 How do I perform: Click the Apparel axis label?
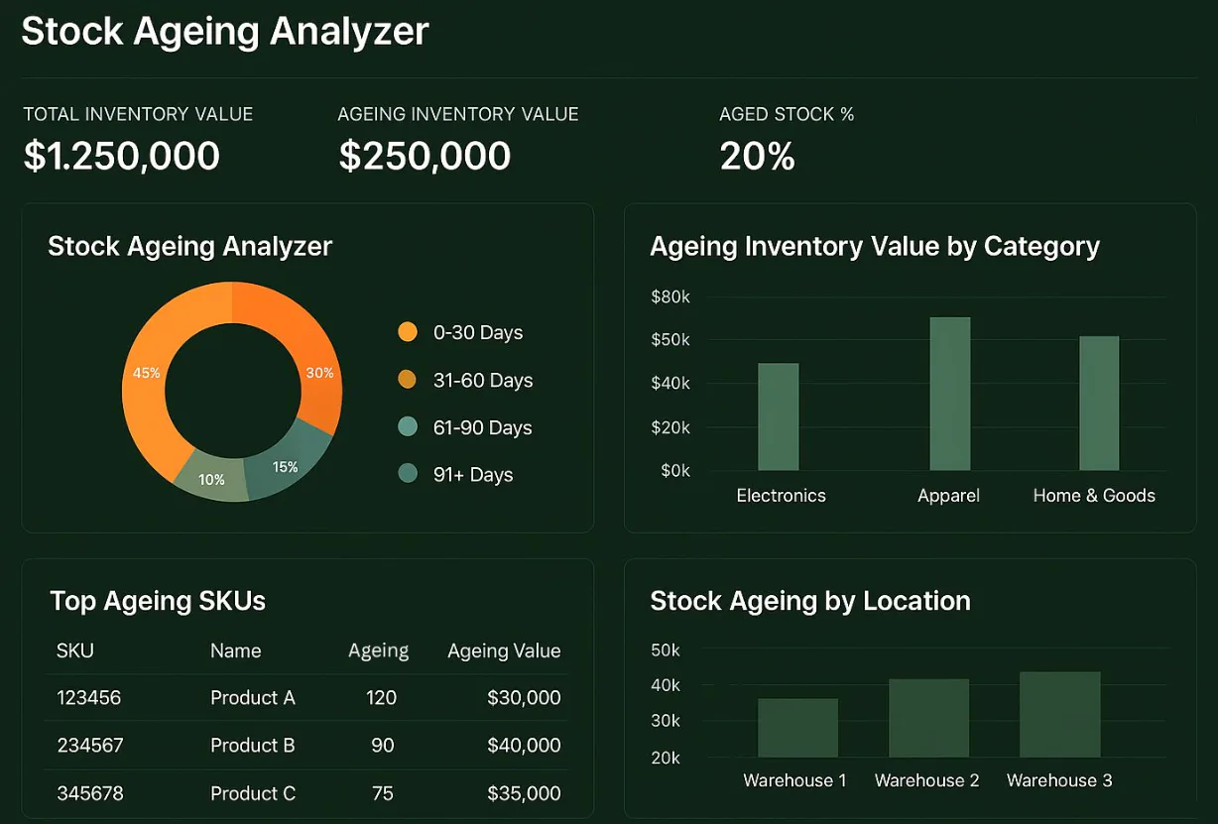point(948,496)
